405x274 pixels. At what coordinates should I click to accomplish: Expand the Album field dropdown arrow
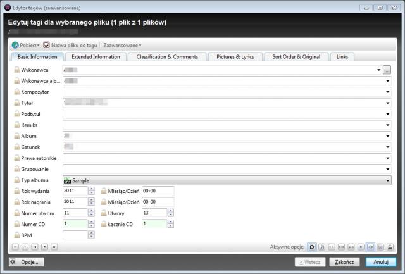coord(387,136)
